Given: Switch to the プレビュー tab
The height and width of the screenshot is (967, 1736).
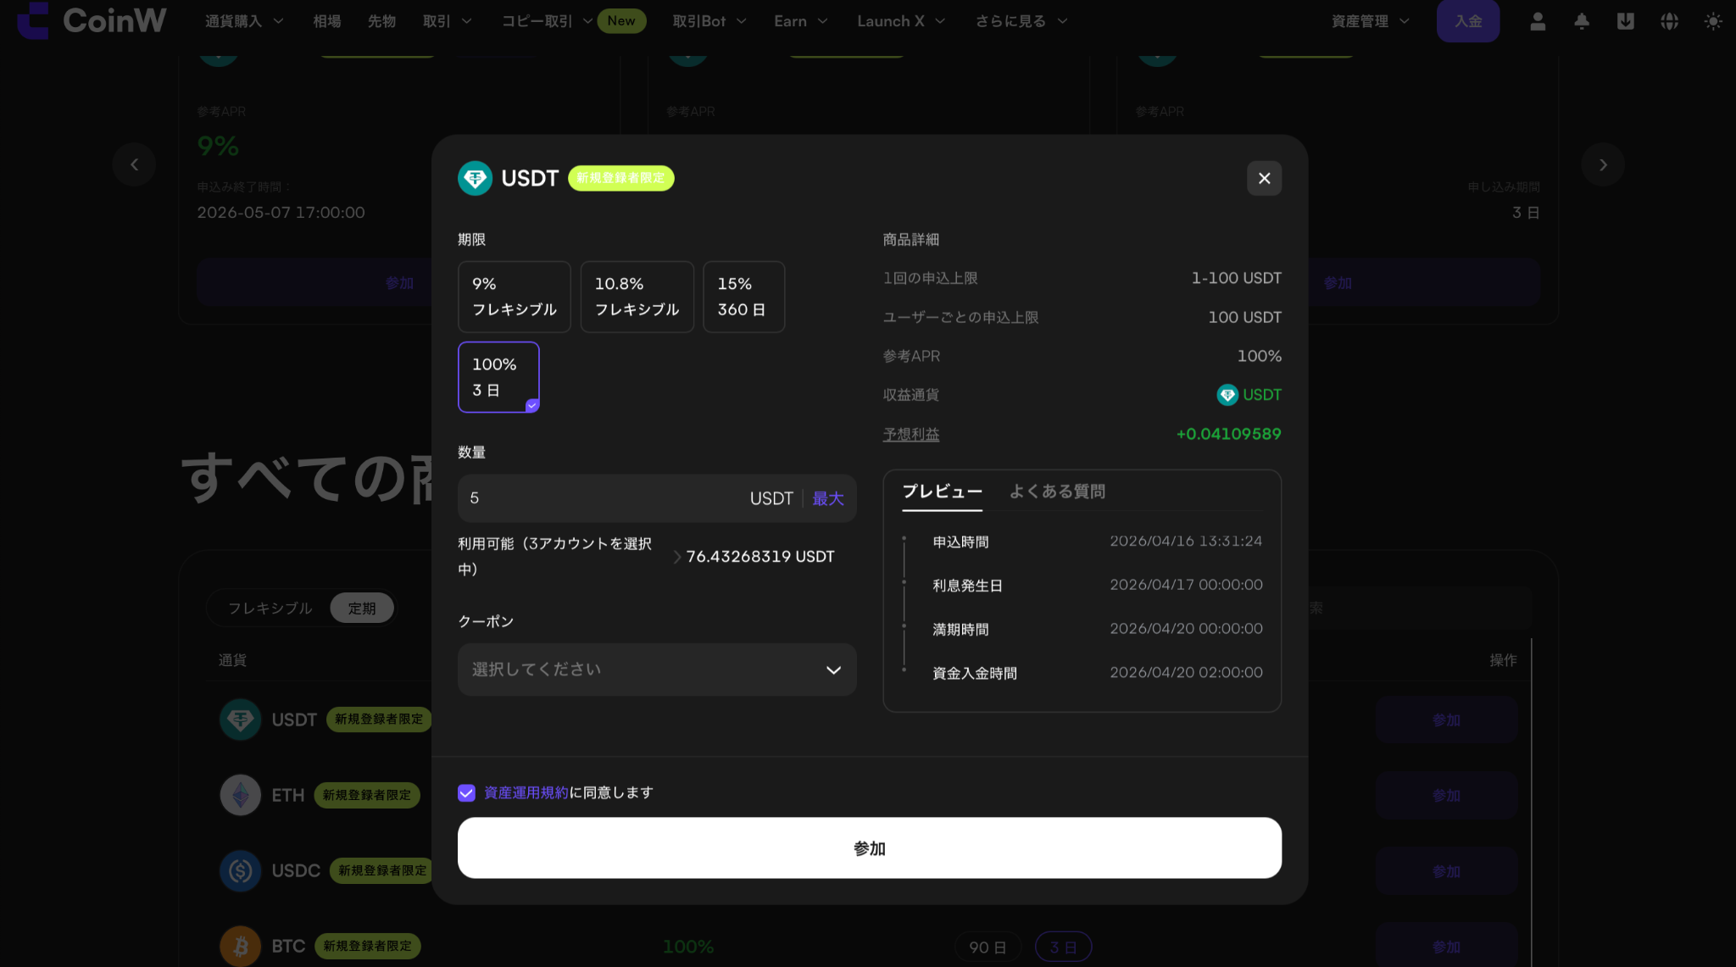Looking at the screenshot, I should click(942, 492).
